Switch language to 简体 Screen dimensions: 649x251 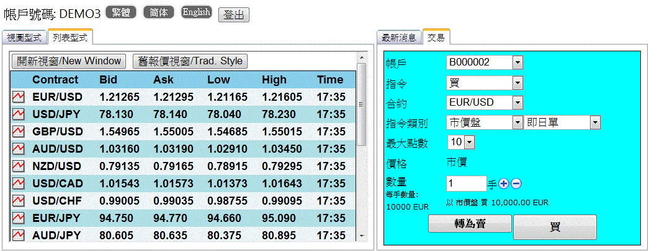pyautogui.click(x=158, y=12)
